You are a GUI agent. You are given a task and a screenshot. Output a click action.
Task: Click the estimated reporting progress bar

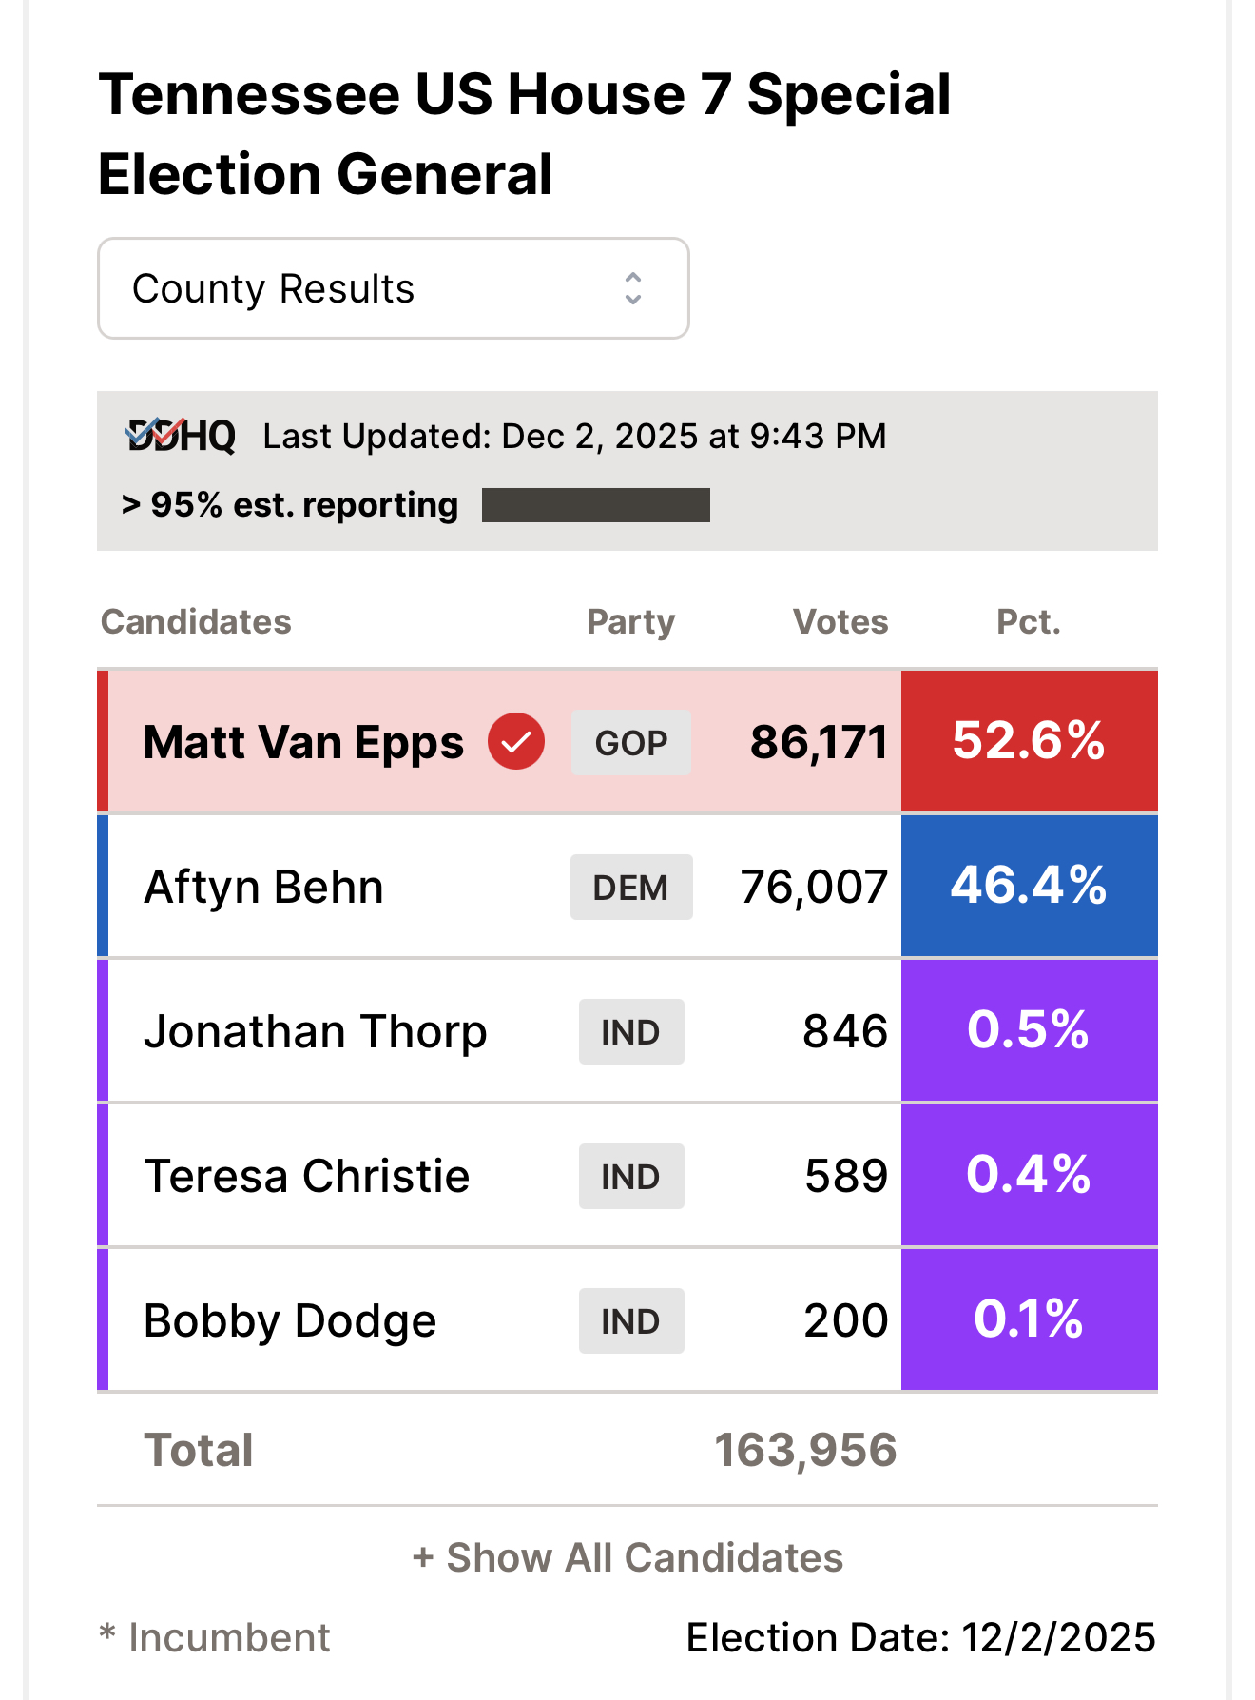click(x=596, y=505)
